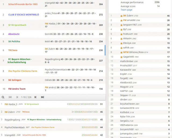
Task: Click the Average score label
Action: pos(128,6)
